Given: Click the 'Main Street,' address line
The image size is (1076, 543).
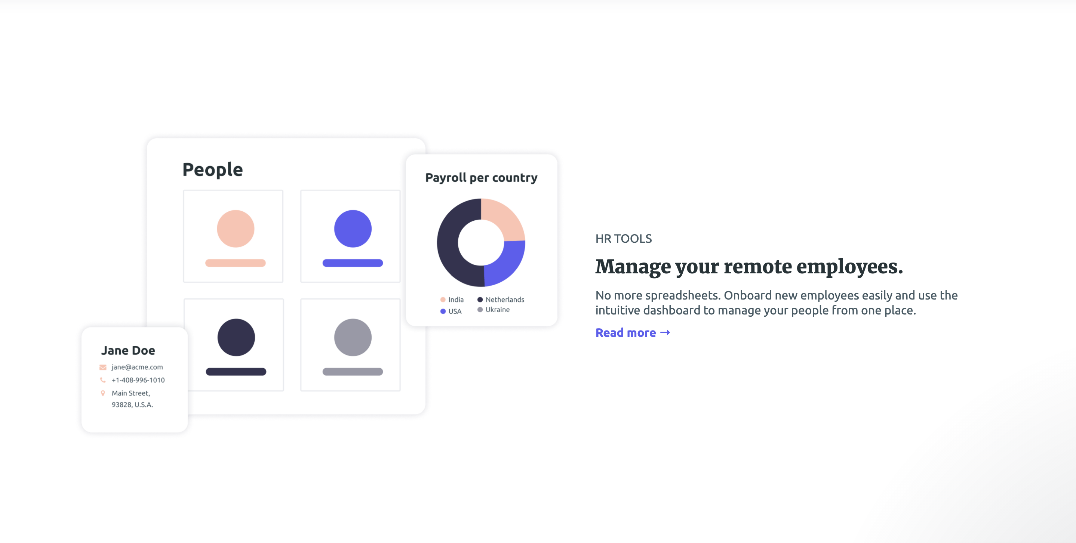Looking at the screenshot, I should click(131, 393).
